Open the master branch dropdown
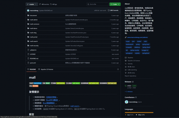The width and height of the screenshot is (179, 118). tap(32, 4)
